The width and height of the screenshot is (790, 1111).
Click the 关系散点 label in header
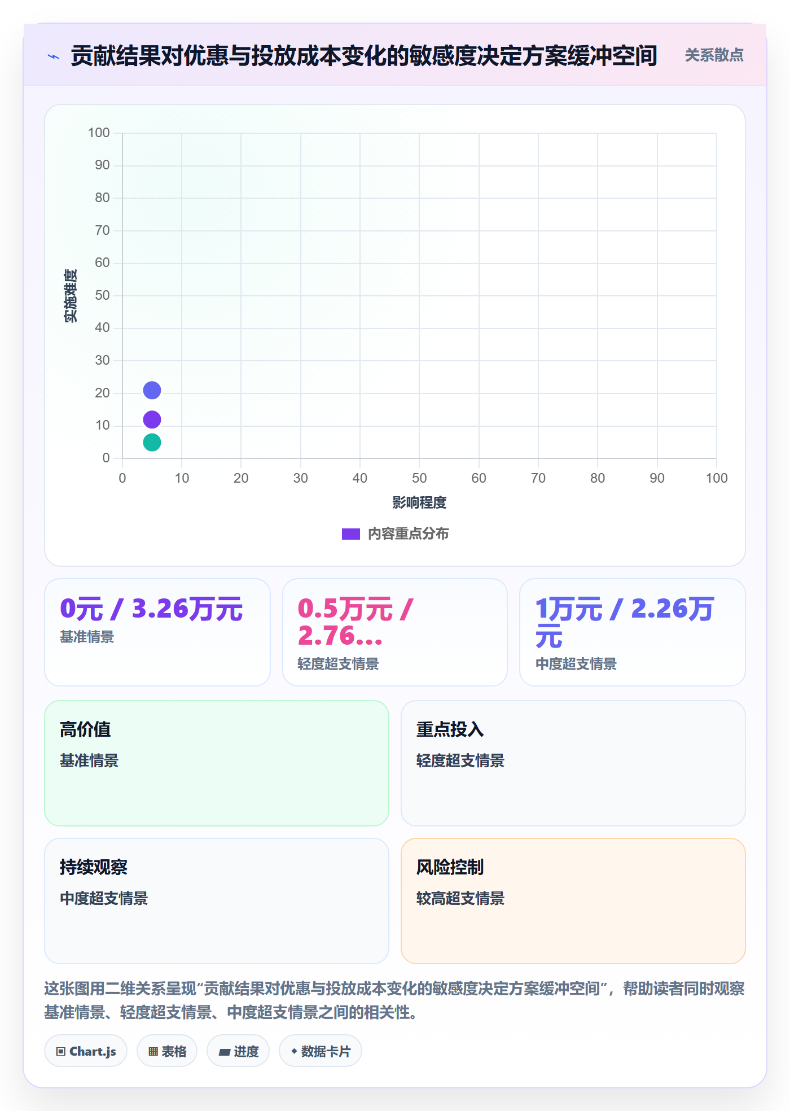click(x=714, y=55)
